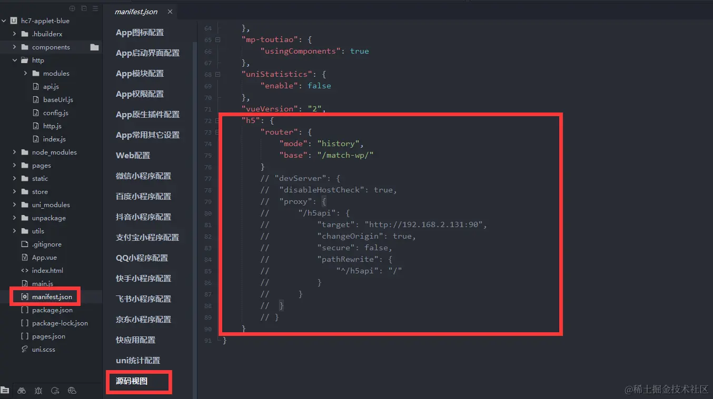
Task: Open 快手小程序配置 section
Action: (143, 279)
